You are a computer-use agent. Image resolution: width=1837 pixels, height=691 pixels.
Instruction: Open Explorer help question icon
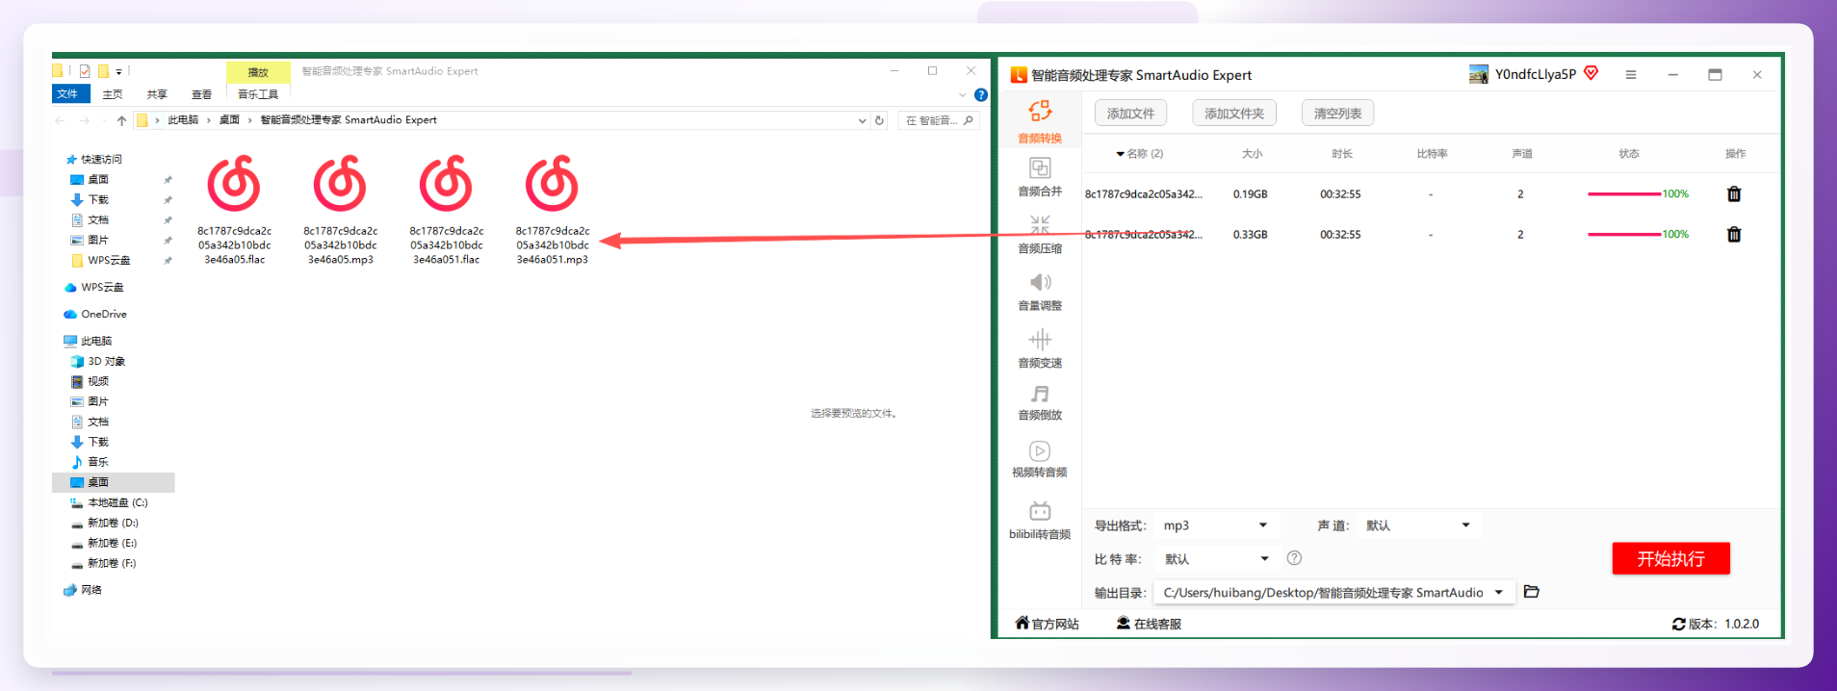pyautogui.click(x=981, y=94)
